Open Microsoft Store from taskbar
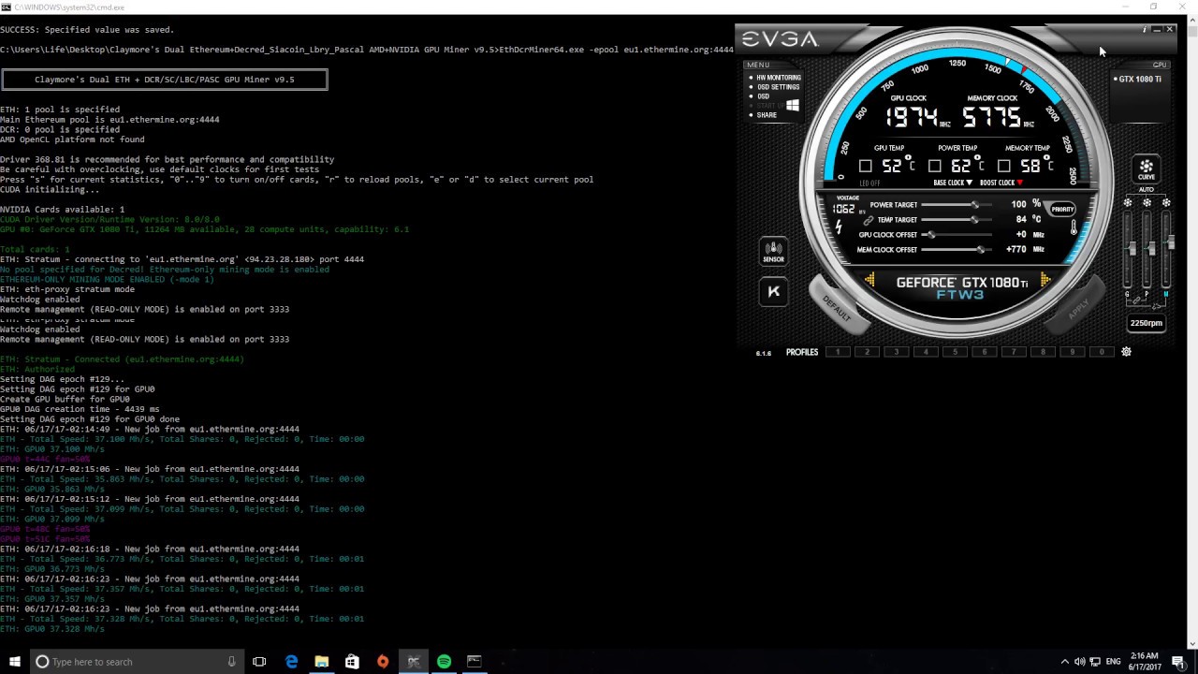Screen dimensions: 1198x674 click(x=352, y=662)
